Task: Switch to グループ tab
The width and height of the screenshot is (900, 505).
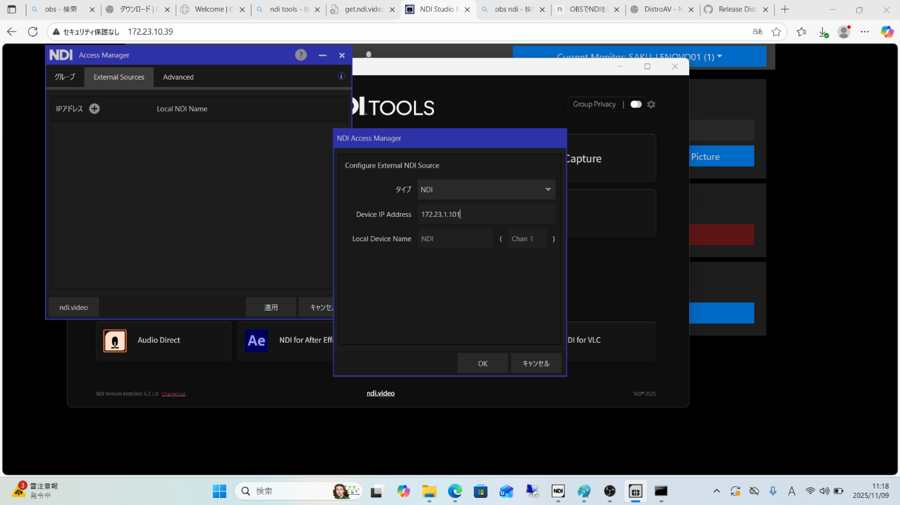Action: pos(65,77)
